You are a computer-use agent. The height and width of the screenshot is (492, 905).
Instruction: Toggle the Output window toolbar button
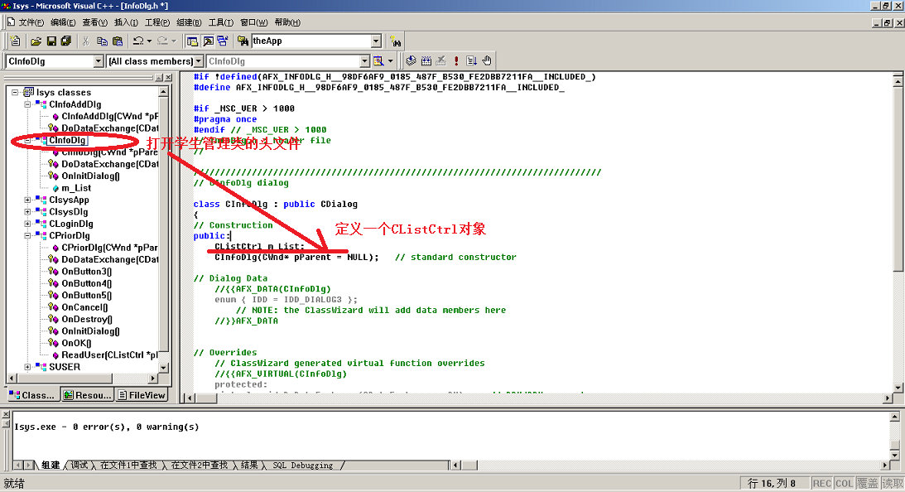pos(208,41)
